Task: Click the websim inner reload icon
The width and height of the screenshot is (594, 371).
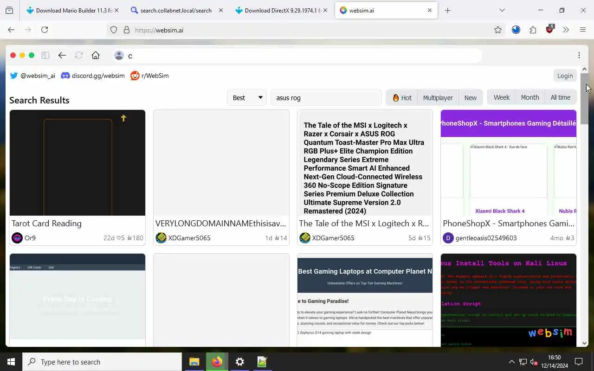Action: click(79, 56)
